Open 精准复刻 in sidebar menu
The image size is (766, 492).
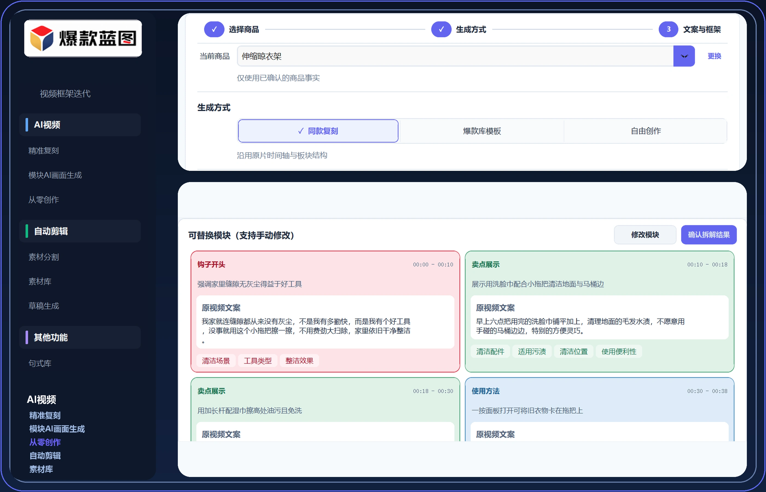coord(43,151)
